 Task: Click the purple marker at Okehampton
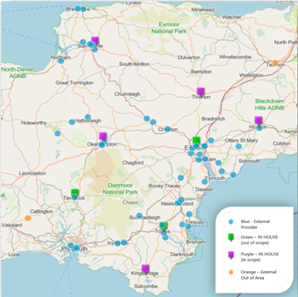pyautogui.click(x=102, y=136)
